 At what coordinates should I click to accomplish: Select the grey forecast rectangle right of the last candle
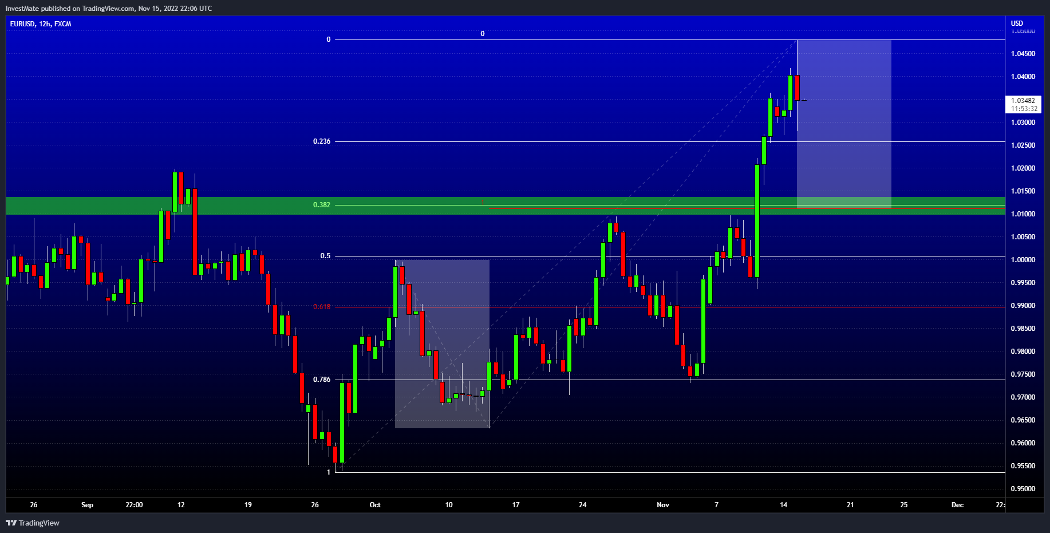tap(844, 124)
